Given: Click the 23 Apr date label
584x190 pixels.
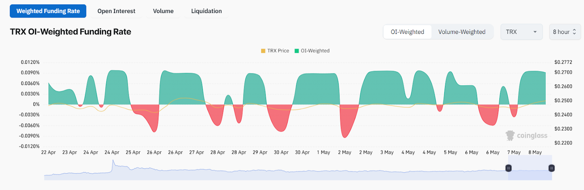Looking at the screenshot, I should (70, 152).
